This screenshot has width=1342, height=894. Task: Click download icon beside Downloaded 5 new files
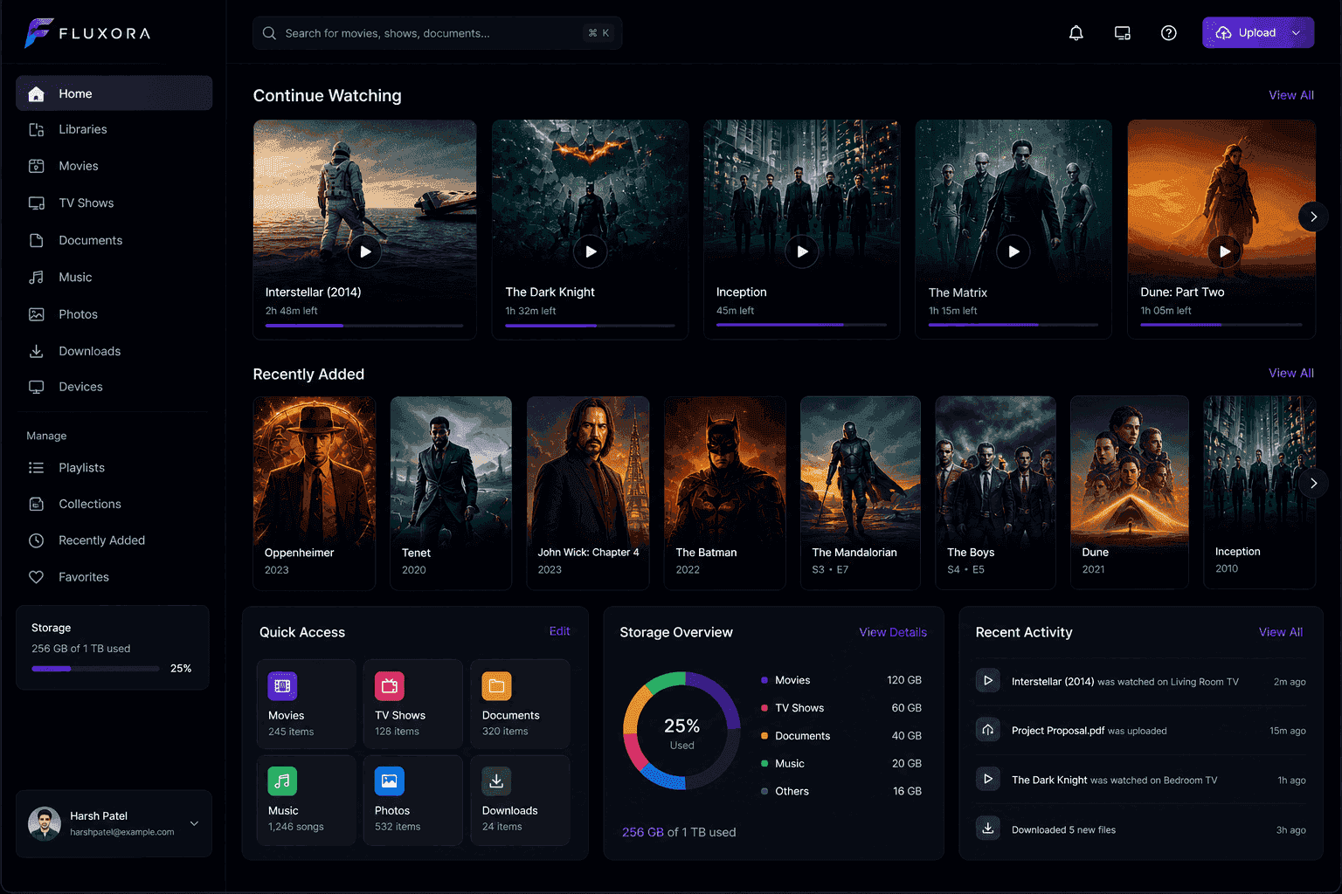click(988, 829)
